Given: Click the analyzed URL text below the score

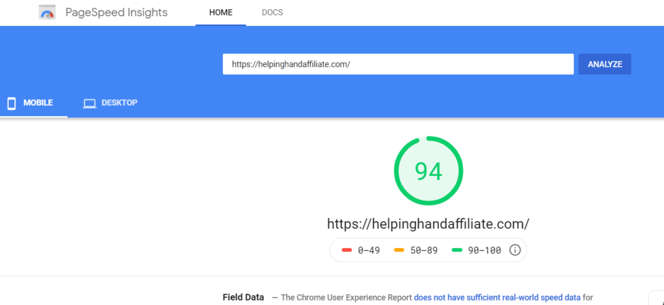Looking at the screenshot, I should (x=428, y=224).
